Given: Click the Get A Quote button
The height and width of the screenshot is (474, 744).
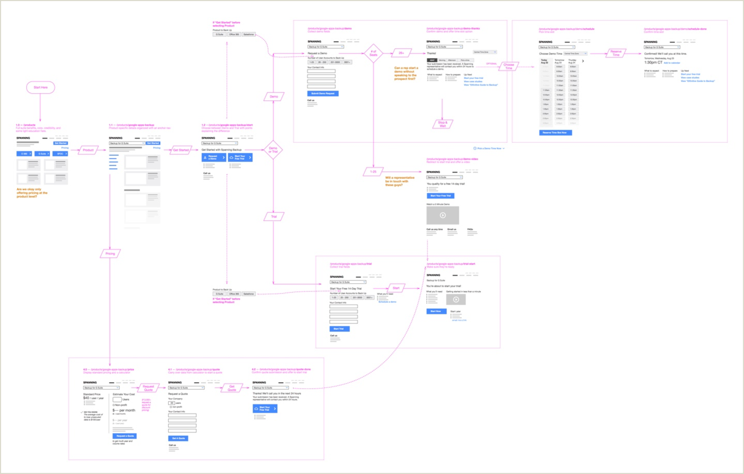Looking at the screenshot, I should [178, 438].
